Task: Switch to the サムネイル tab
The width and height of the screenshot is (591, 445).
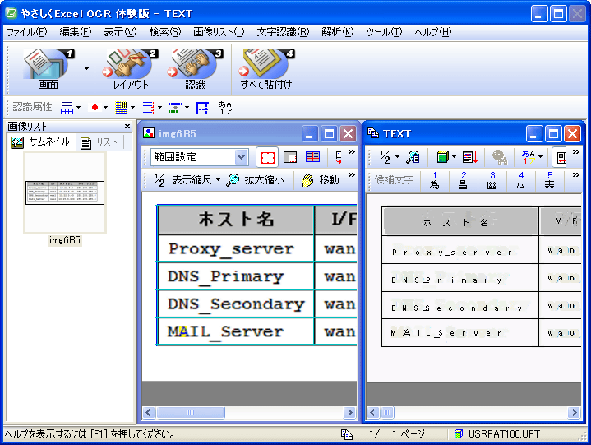Action: (40, 142)
